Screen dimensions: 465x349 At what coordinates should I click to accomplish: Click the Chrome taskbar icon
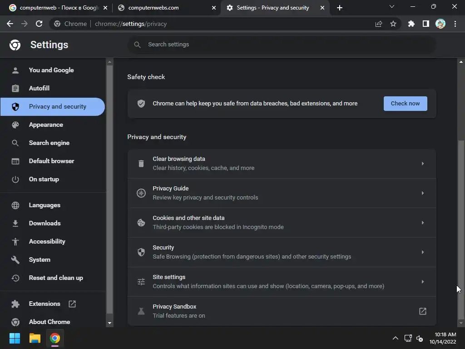[54, 338]
